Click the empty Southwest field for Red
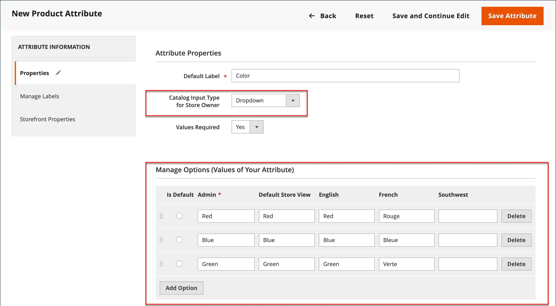 coord(468,216)
